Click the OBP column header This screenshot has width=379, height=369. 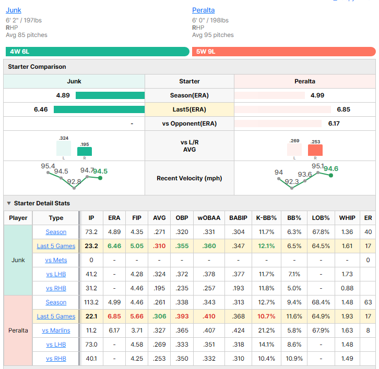click(x=182, y=218)
